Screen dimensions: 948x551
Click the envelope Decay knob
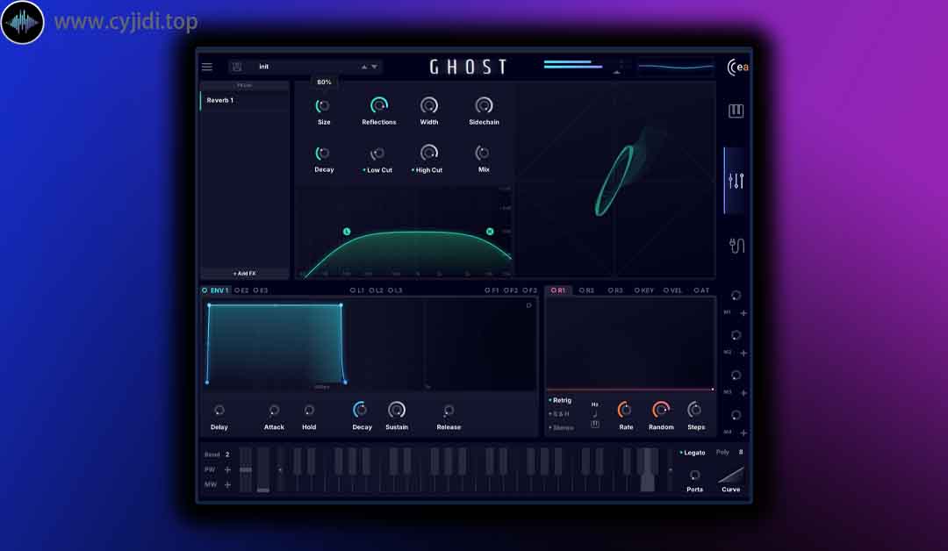pos(360,410)
